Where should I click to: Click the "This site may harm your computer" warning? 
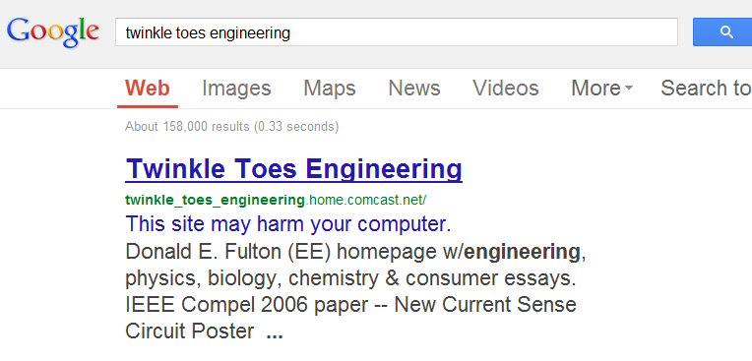coord(287,224)
